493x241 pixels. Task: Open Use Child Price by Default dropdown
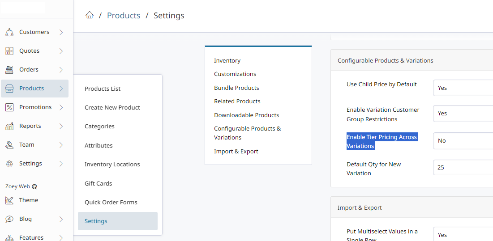point(463,88)
